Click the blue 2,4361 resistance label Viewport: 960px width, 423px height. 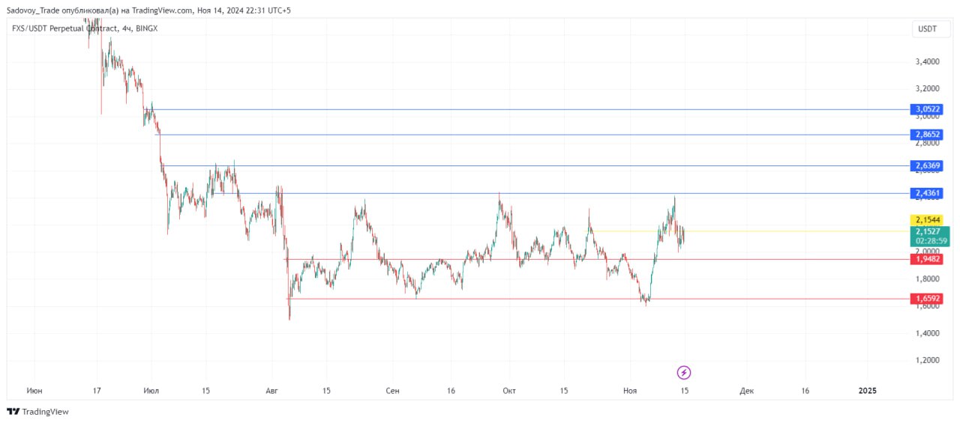click(928, 193)
